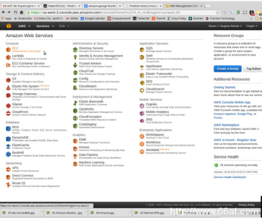Viewport: 262px width, 218px height.
Task: Click the Identity & Access Management key icon
Action: [x=75, y=57]
